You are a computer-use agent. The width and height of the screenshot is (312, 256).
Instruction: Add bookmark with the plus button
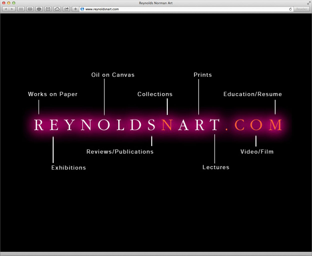coord(75,9)
